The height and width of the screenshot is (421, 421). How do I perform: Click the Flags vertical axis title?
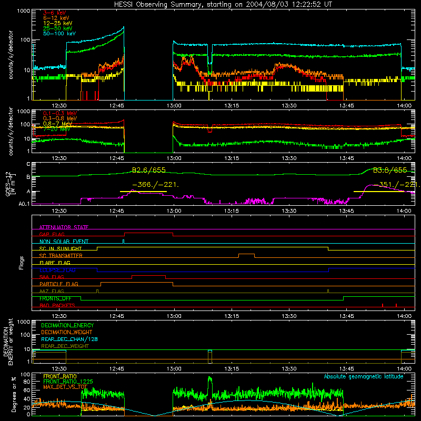[22, 263]
